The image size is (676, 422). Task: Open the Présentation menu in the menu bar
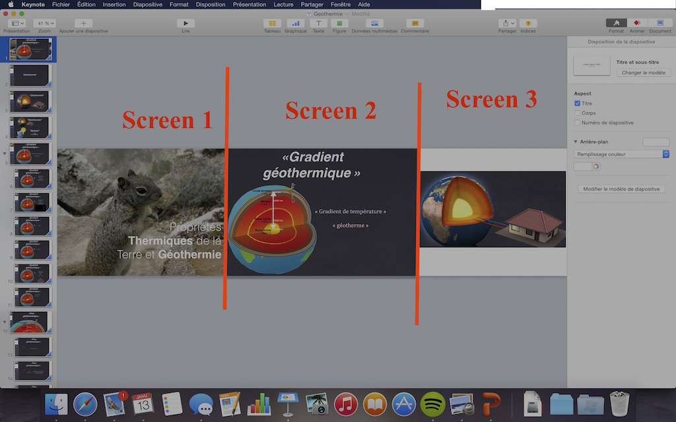click(250, 5)
